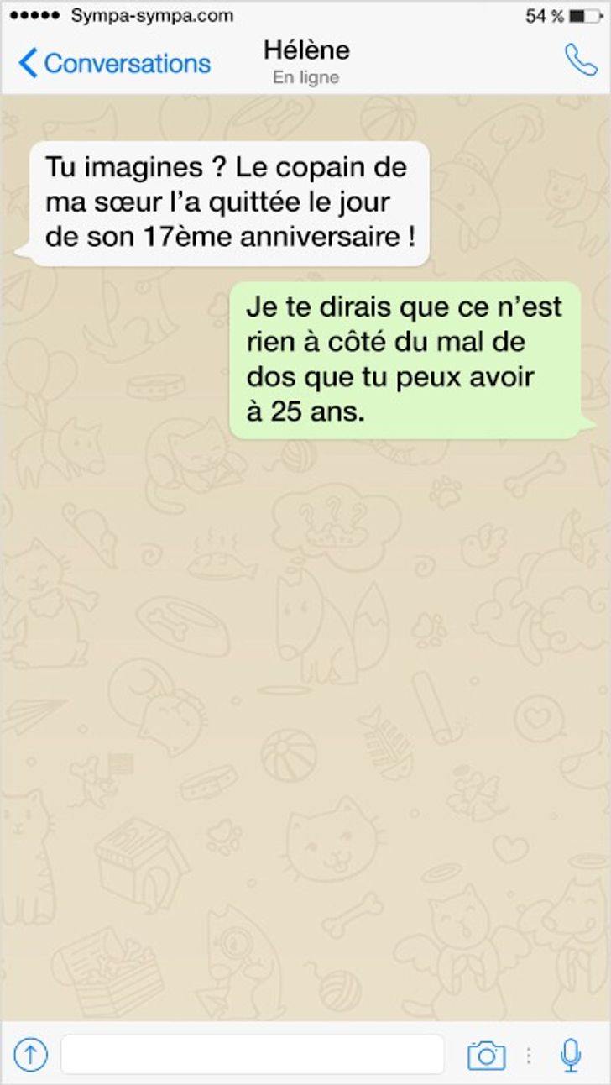This screenshot has height=1085, width=611.
Task: Tap the Sympa-sympa.com carrier label
Action: [152, 16]
